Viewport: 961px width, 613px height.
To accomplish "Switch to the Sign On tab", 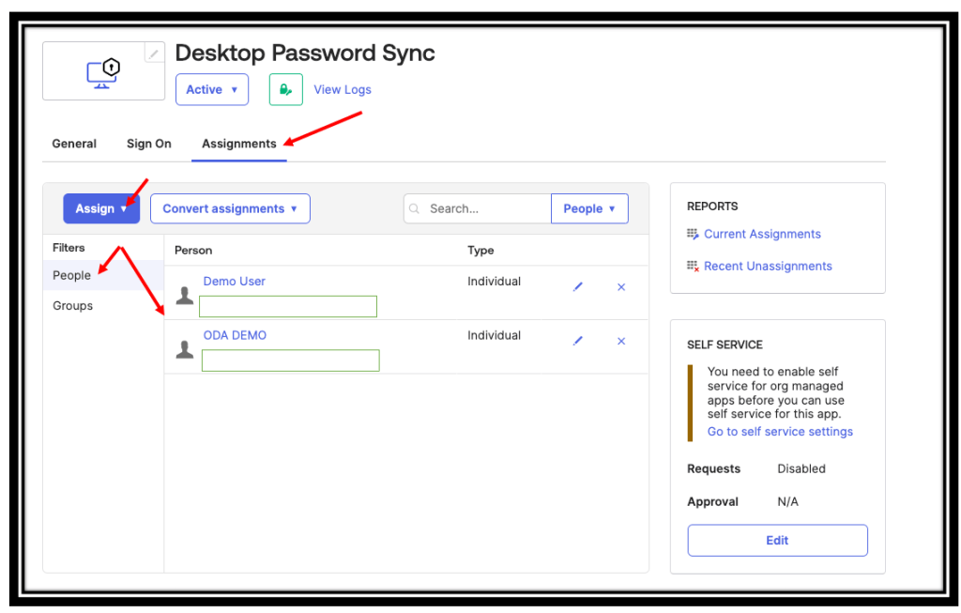I will point(149,144).
